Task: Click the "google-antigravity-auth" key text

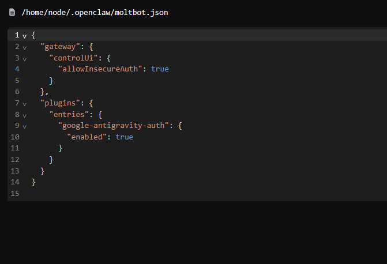Action: pos(114,126)
